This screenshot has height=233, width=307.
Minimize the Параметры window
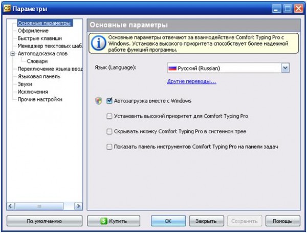(x=276, y=9)
